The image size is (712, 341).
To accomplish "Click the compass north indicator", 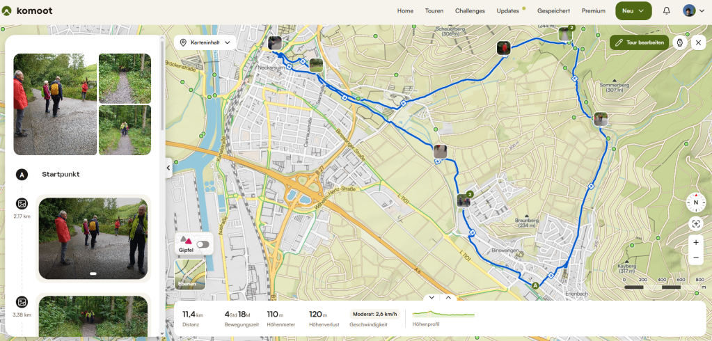I will (696, 203).
